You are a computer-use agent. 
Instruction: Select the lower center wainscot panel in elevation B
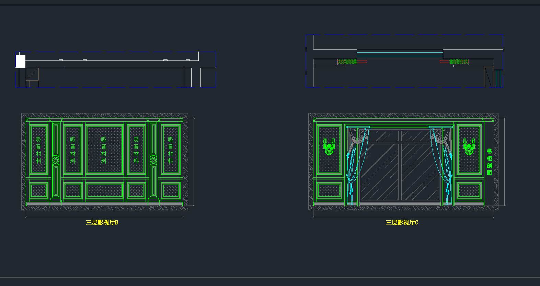point(104,191)
